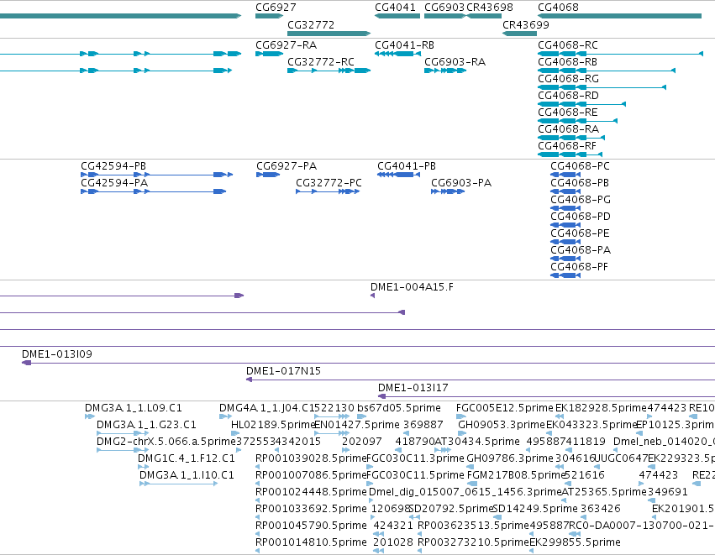
Task: Select transcript label CG4068-RA
Action: tap(568, 129)
